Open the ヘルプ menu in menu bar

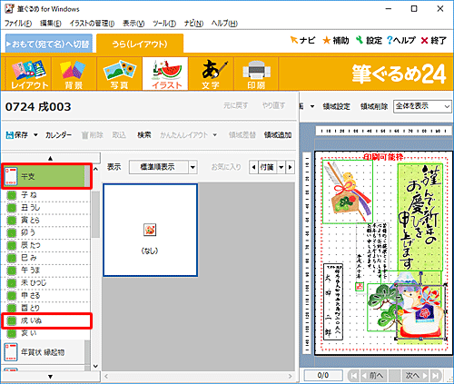point(224,24)
